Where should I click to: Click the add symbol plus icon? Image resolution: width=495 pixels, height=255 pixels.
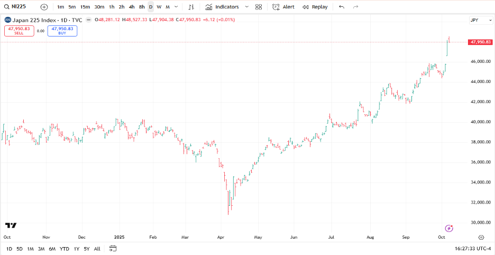point(44,7)
